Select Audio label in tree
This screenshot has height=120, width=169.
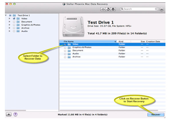point(24,31)
